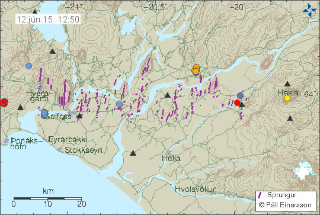Click the date label 12.jún.15 12:50
320x215 pixels.
pos(48,20)
